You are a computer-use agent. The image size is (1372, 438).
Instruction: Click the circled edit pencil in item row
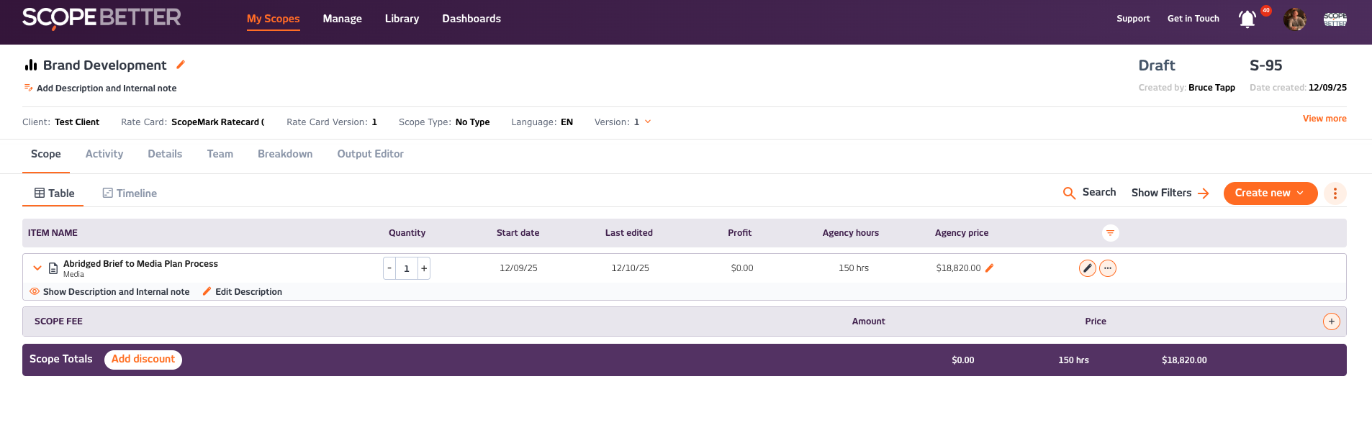click(1087, 268)
